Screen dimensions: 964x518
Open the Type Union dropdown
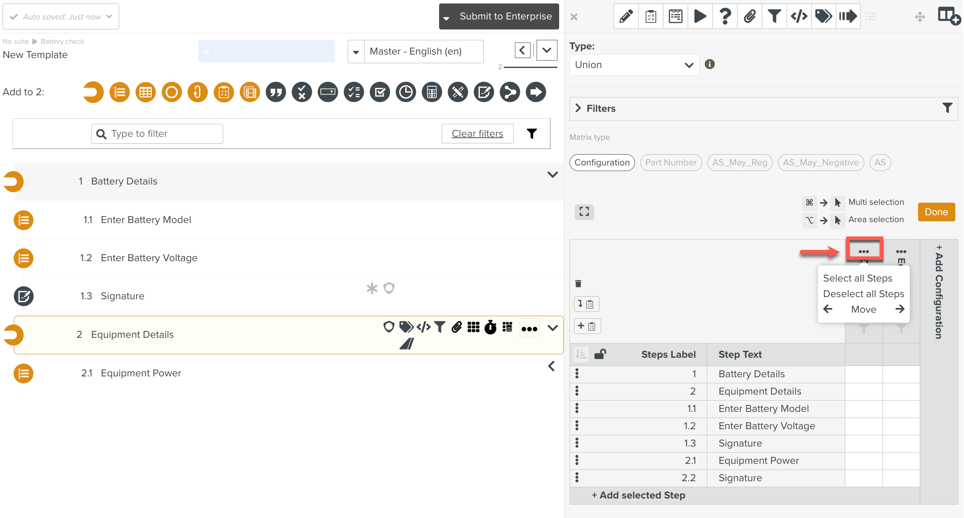[x=634, y=65]
